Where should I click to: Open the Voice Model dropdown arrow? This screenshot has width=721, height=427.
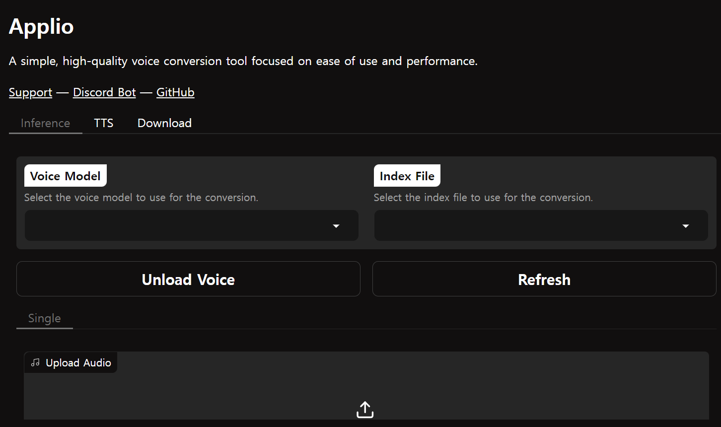point(336,226)
